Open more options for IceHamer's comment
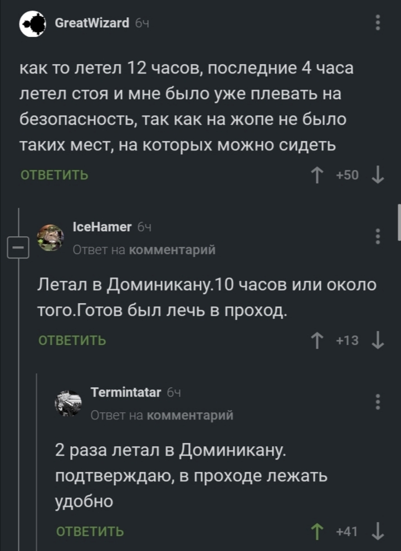This screenshot has height=551, width=401. pyautogui.click(x=378, y=236)
